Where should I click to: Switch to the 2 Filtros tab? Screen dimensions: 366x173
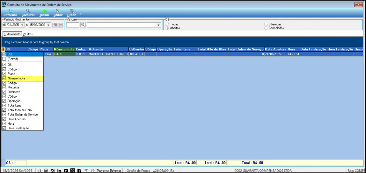(x=28, y=34)
